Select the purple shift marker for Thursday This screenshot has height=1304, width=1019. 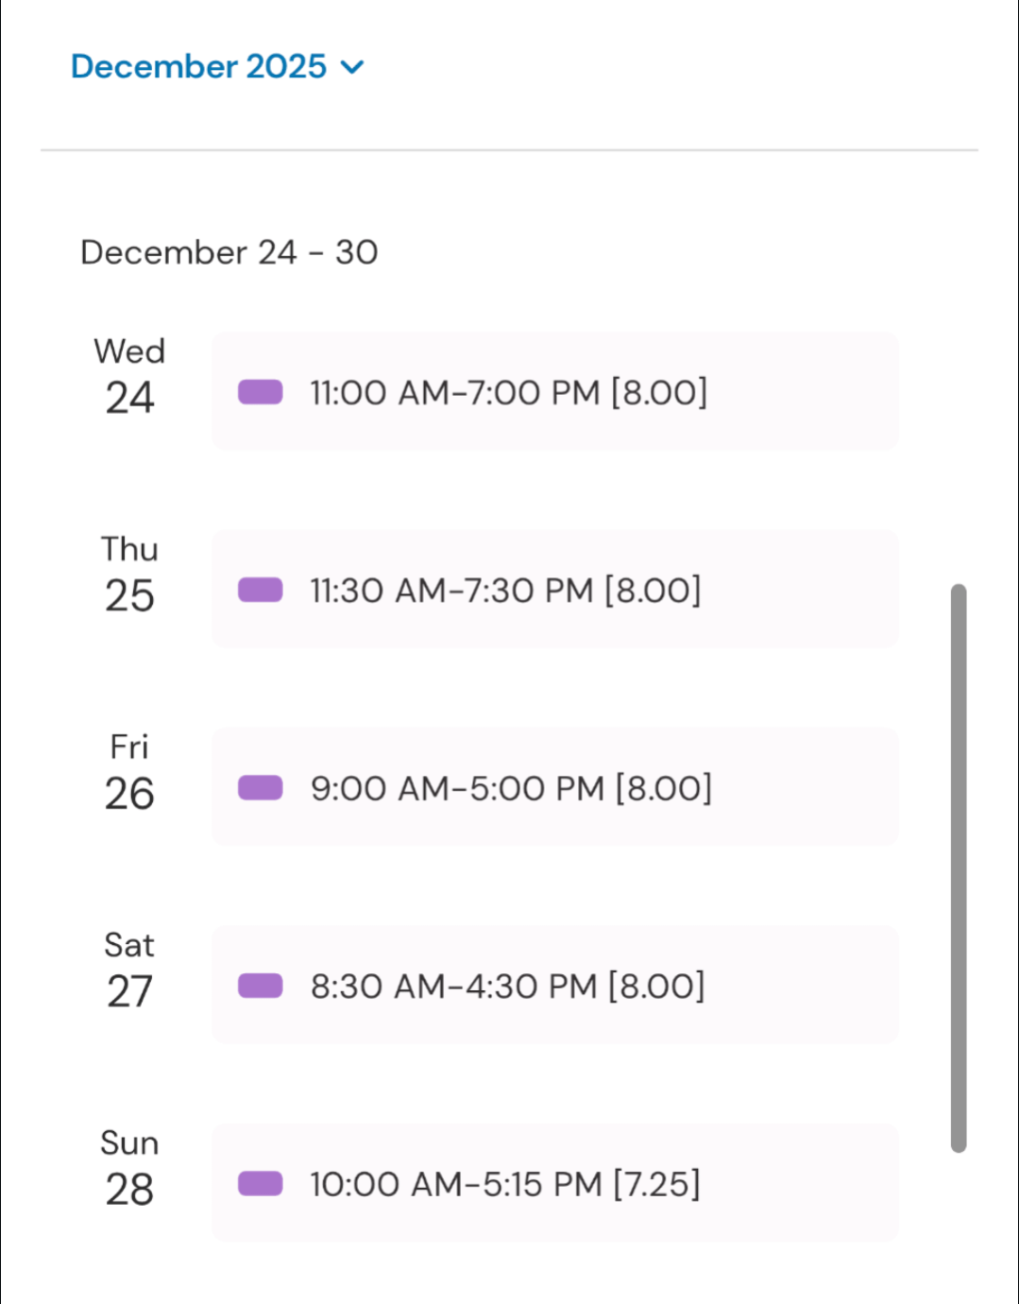260,590
